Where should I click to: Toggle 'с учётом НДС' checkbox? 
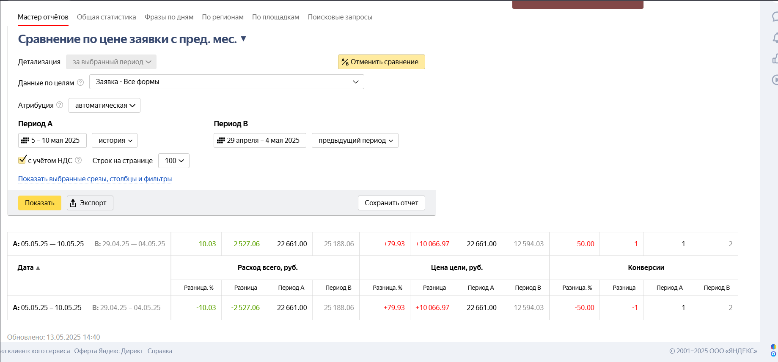click(22, 160)
